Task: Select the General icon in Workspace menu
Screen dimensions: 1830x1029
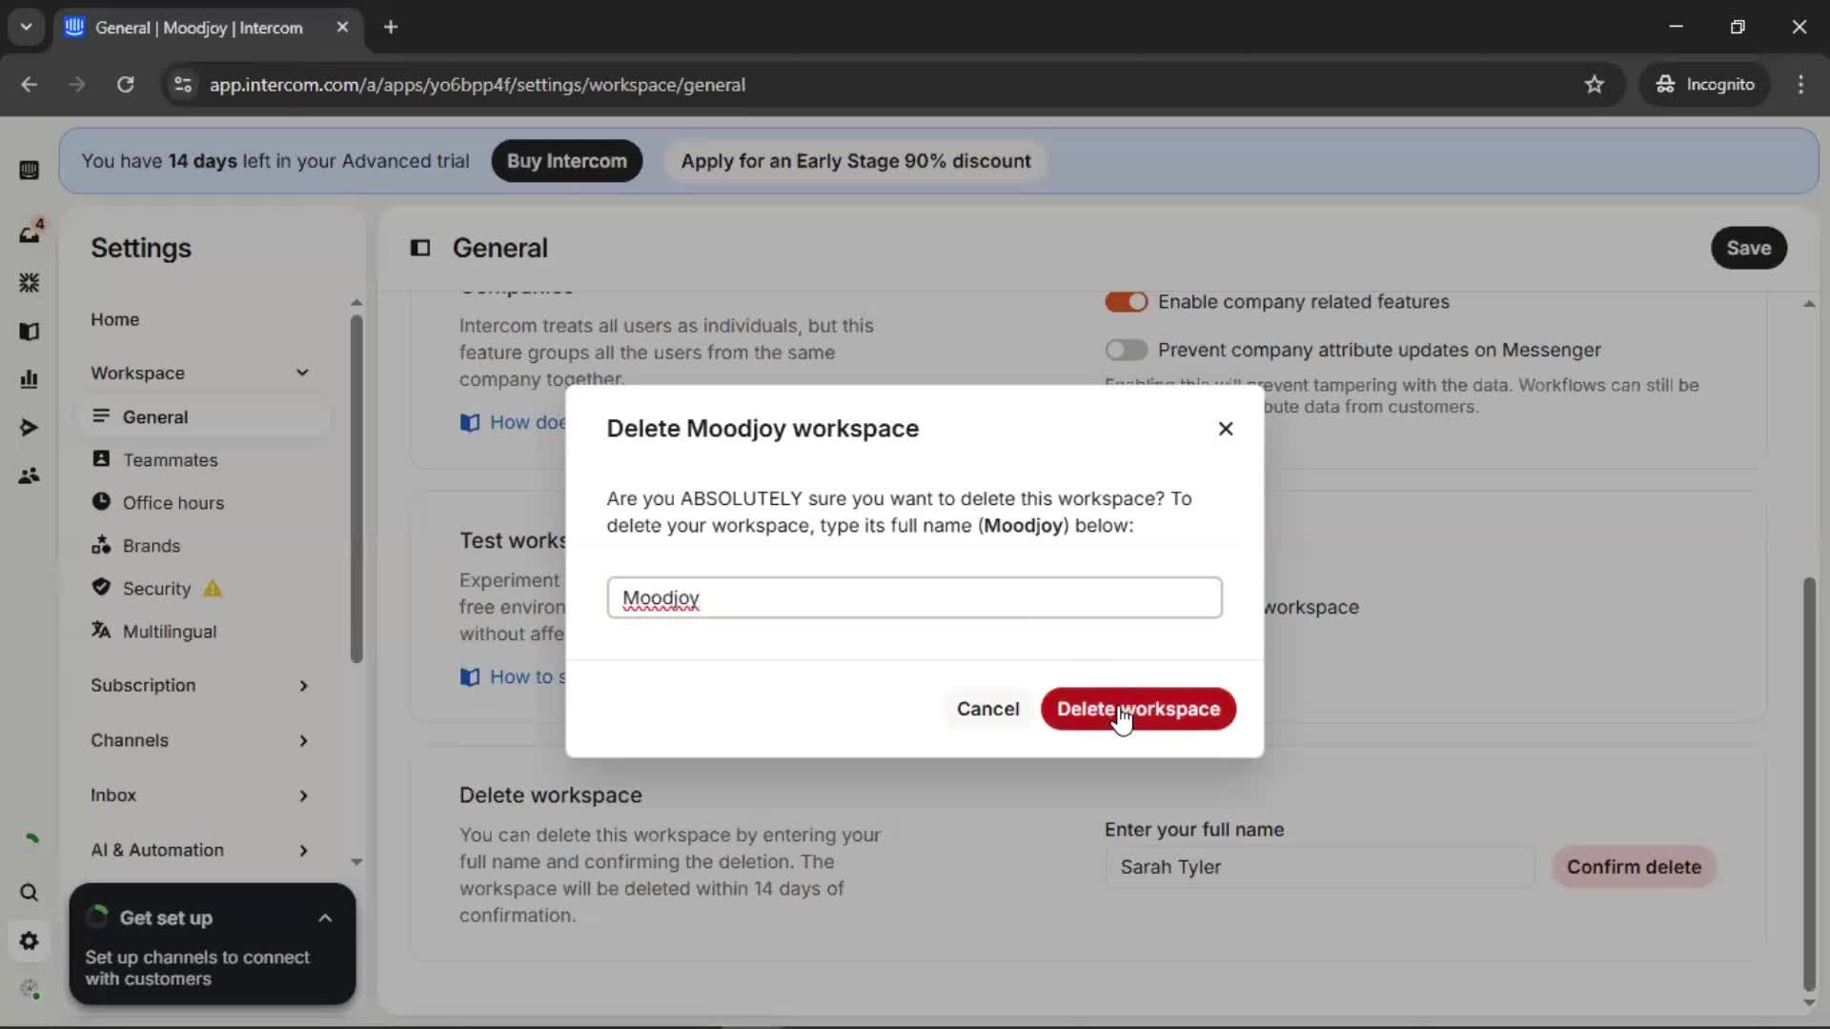Action: point(101,416)
